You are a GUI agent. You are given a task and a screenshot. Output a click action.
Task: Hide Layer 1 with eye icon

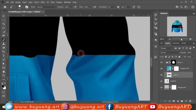tap(161, 75)
